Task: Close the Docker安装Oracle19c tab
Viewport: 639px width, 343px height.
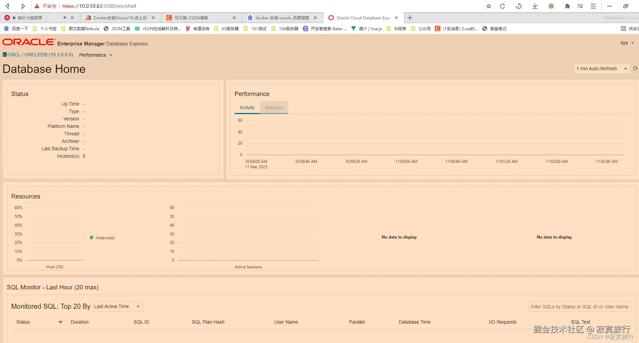Action: 153,18
